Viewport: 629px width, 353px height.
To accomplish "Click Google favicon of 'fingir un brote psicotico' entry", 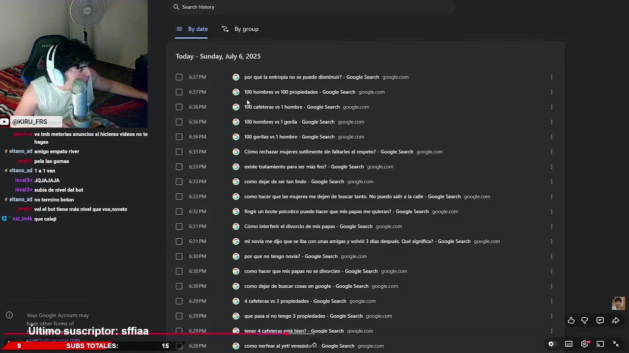I will (x=236, y=211).
